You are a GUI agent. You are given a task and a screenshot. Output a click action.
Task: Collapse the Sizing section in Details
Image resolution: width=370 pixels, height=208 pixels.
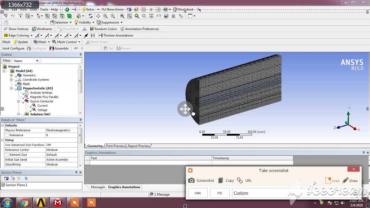click(2, 140)
